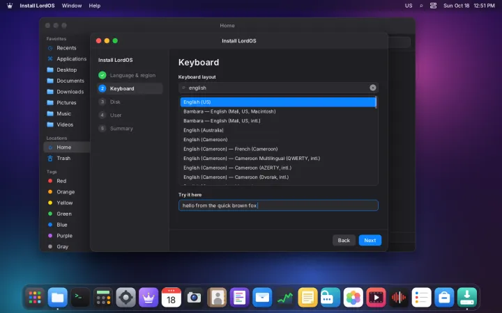The width and height of the screenshot is (502, 313).
Task: Open the launchpad app grid in dock
Action: click(x=35, y=298)
